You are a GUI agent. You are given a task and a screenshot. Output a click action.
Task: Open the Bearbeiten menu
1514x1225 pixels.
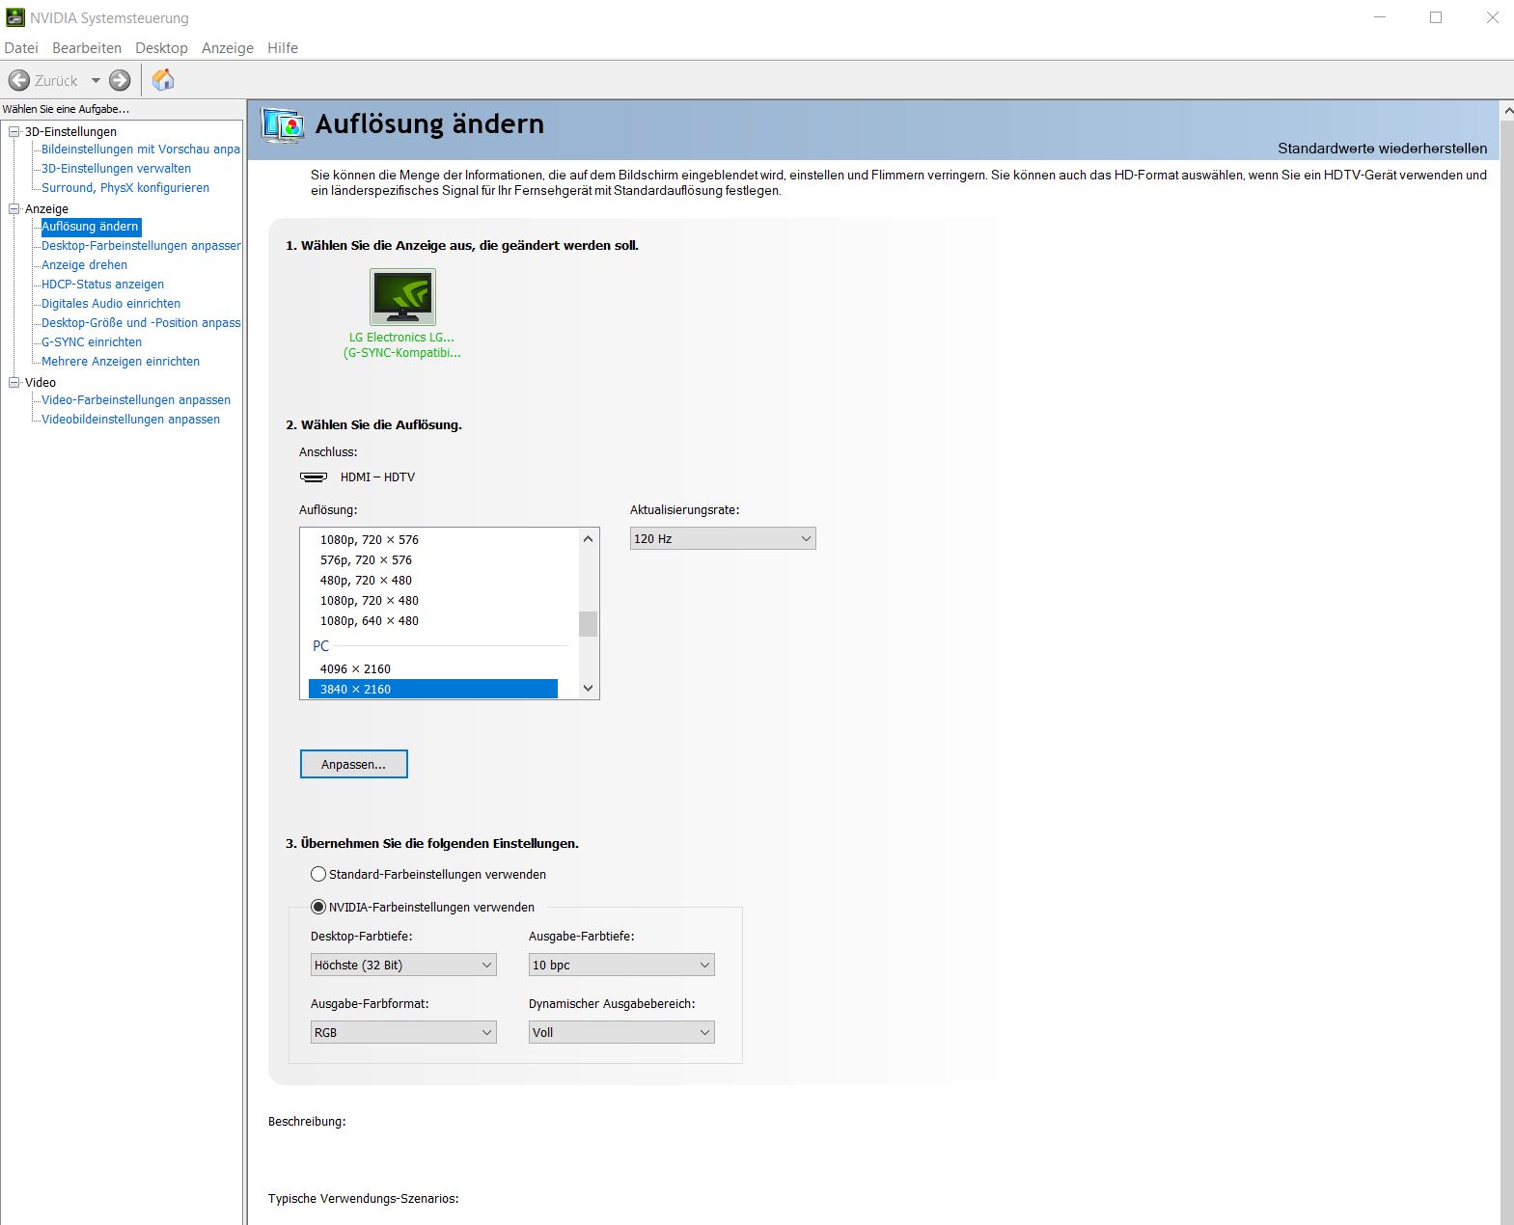(x=87, y=47)
